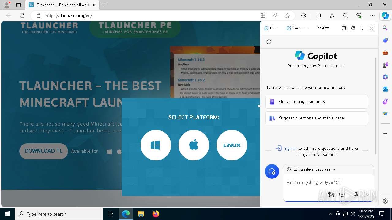Open Task View on the taskbar

110,214
